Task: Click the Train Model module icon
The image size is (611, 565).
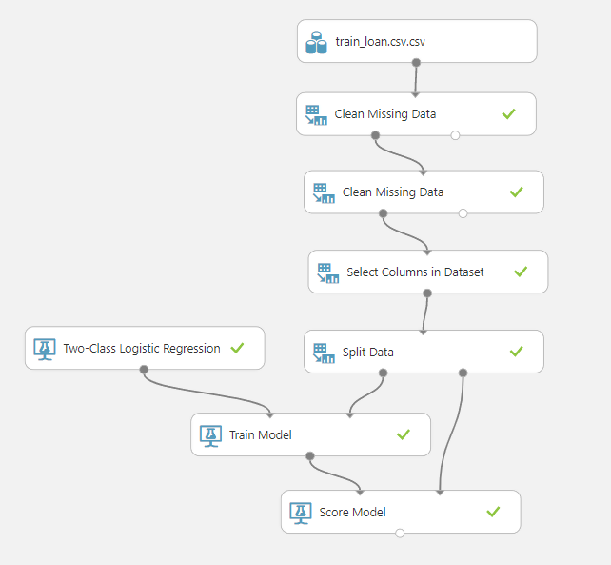Action: 210,434
